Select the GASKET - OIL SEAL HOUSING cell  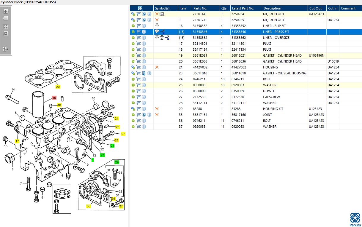tap(284, 73)
